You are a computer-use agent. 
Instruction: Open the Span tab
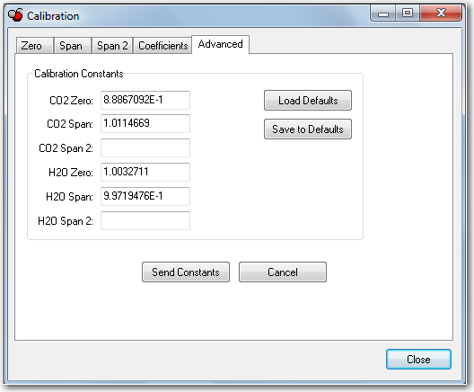(72, 46)
